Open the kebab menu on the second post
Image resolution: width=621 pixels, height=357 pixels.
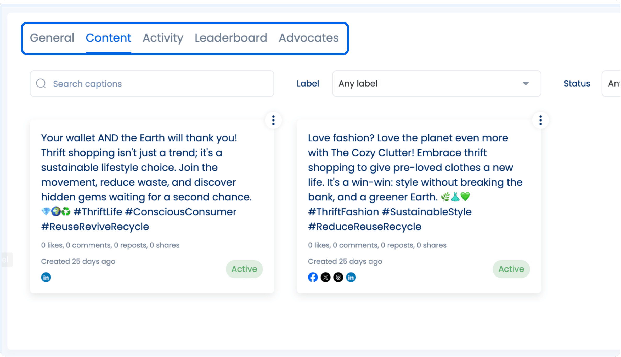pos(540,120)
